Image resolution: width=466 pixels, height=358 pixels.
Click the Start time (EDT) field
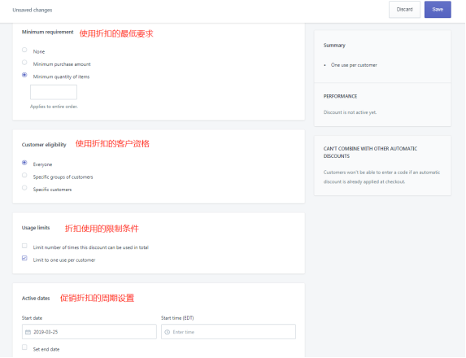229,331
